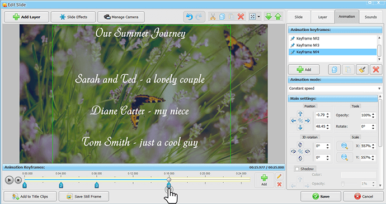Switch to the Layer tab

point(322,17)
